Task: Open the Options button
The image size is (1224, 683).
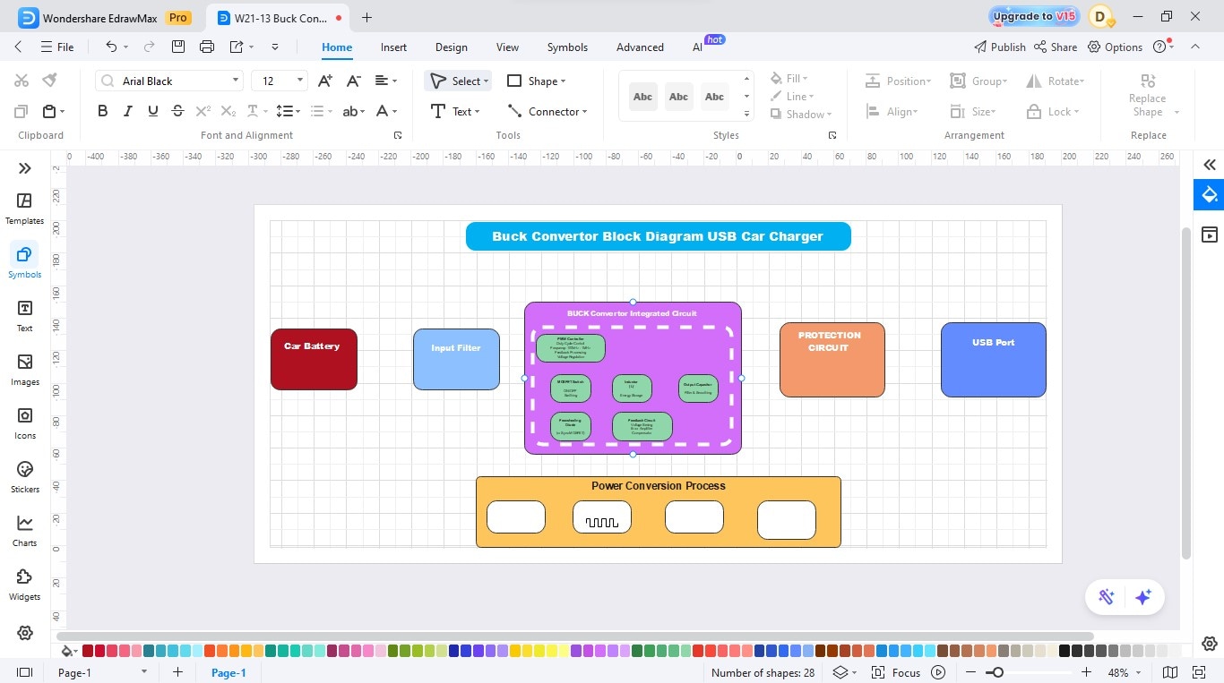Action: 1116,47
